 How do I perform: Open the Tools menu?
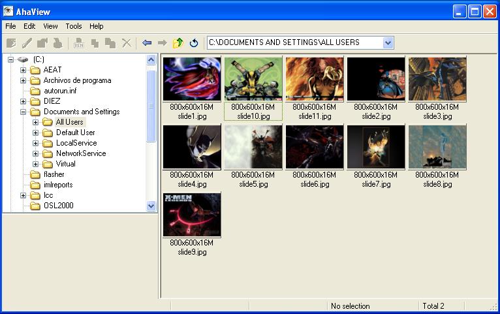74,26
